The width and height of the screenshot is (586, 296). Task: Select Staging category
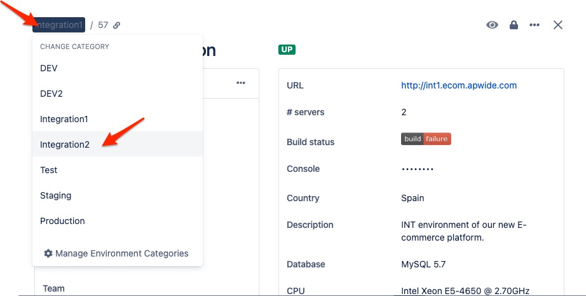(x=56, y=195)
